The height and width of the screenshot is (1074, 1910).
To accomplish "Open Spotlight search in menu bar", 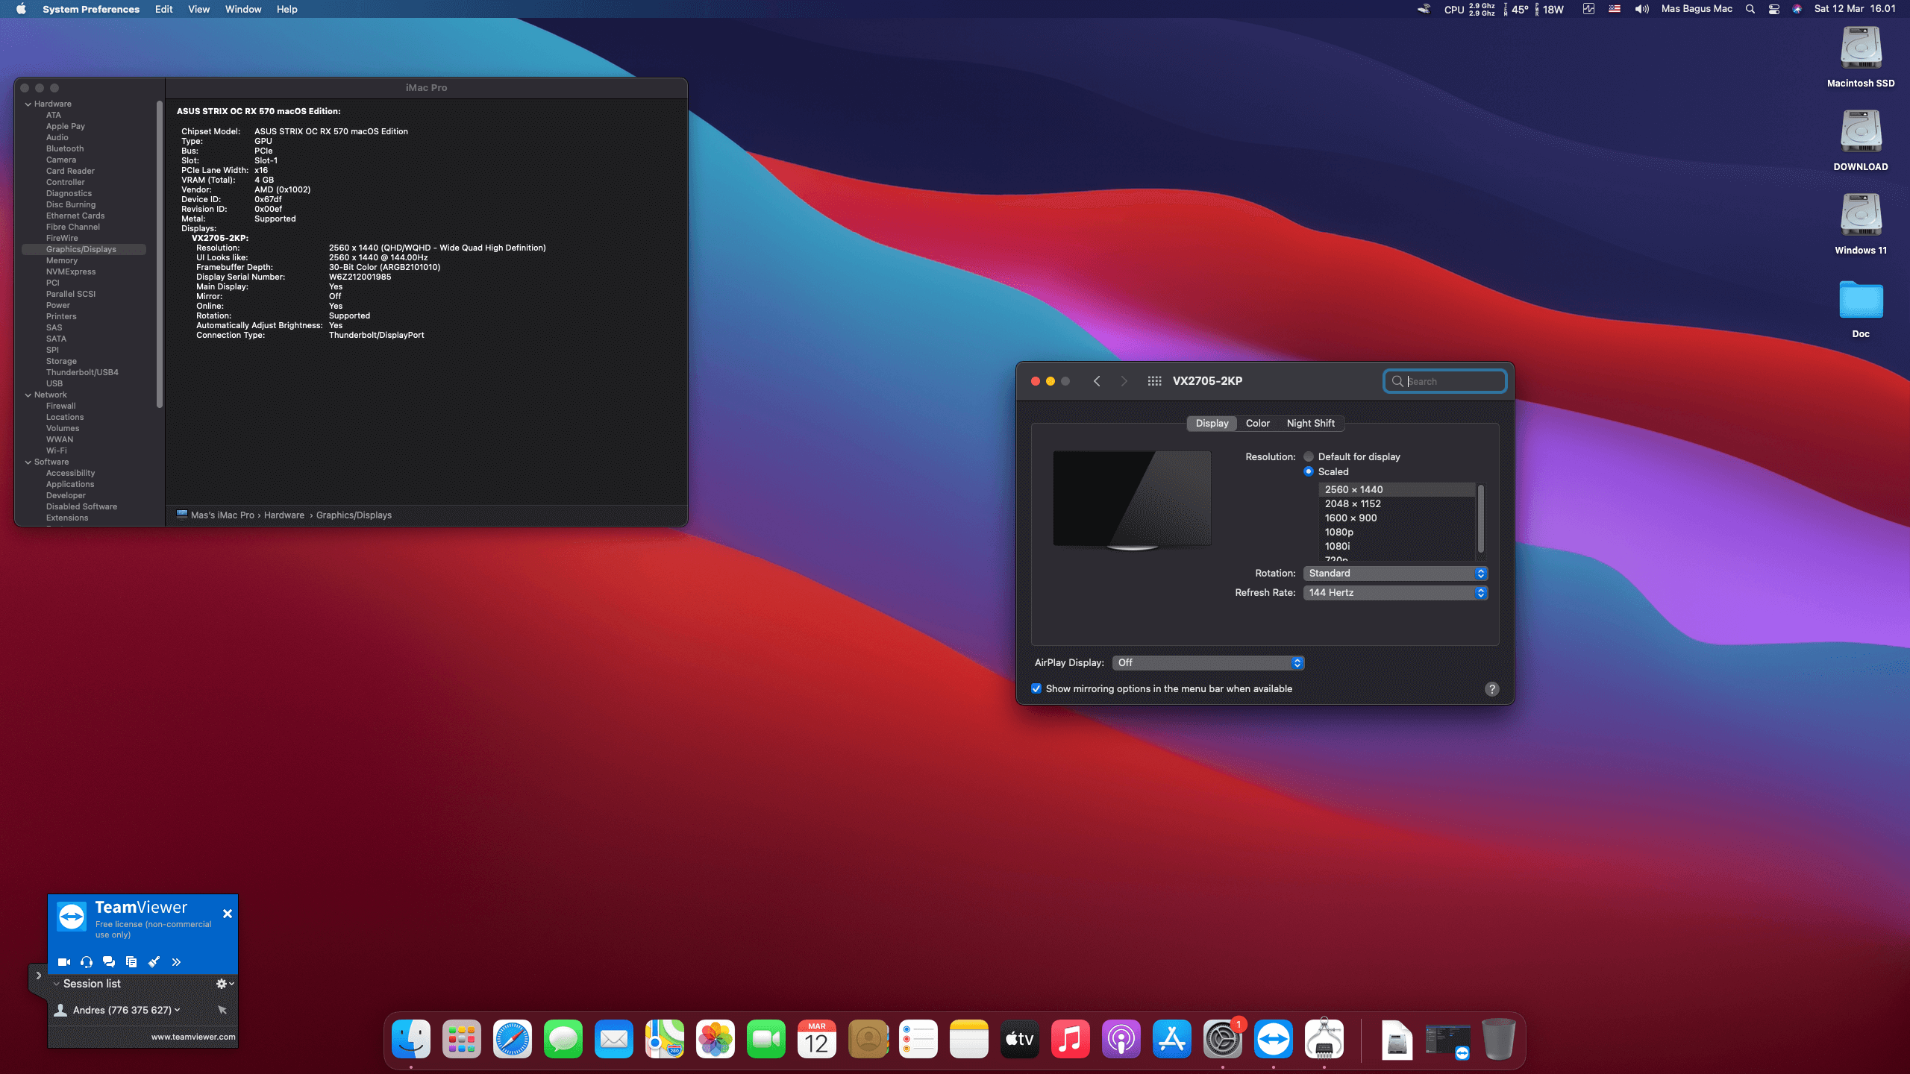I will click(x=1750, y=9).
